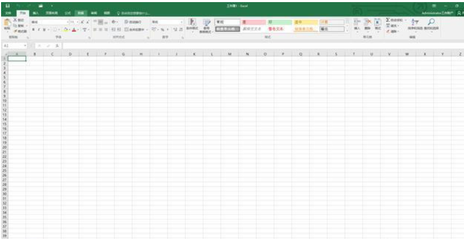Click inside the formula bar
Viewport: 464px width, 240px height.
263,46
